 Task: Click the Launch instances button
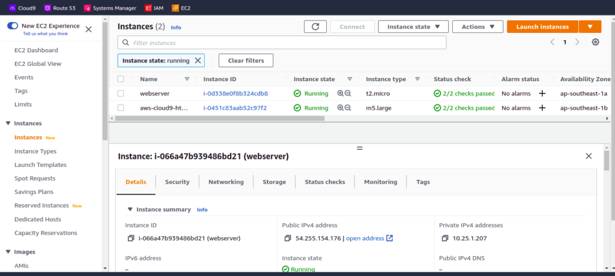(x=542, y=26)
